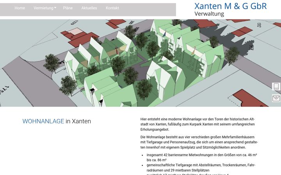Click the Verwaltung subtitle under the logo
The width and height of the screenshot is (281, 175).
[x=209, y=14]
